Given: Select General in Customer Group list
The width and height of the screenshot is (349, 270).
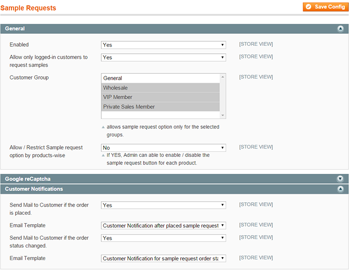Looking at the screenshot, I should tap(161, 78).
